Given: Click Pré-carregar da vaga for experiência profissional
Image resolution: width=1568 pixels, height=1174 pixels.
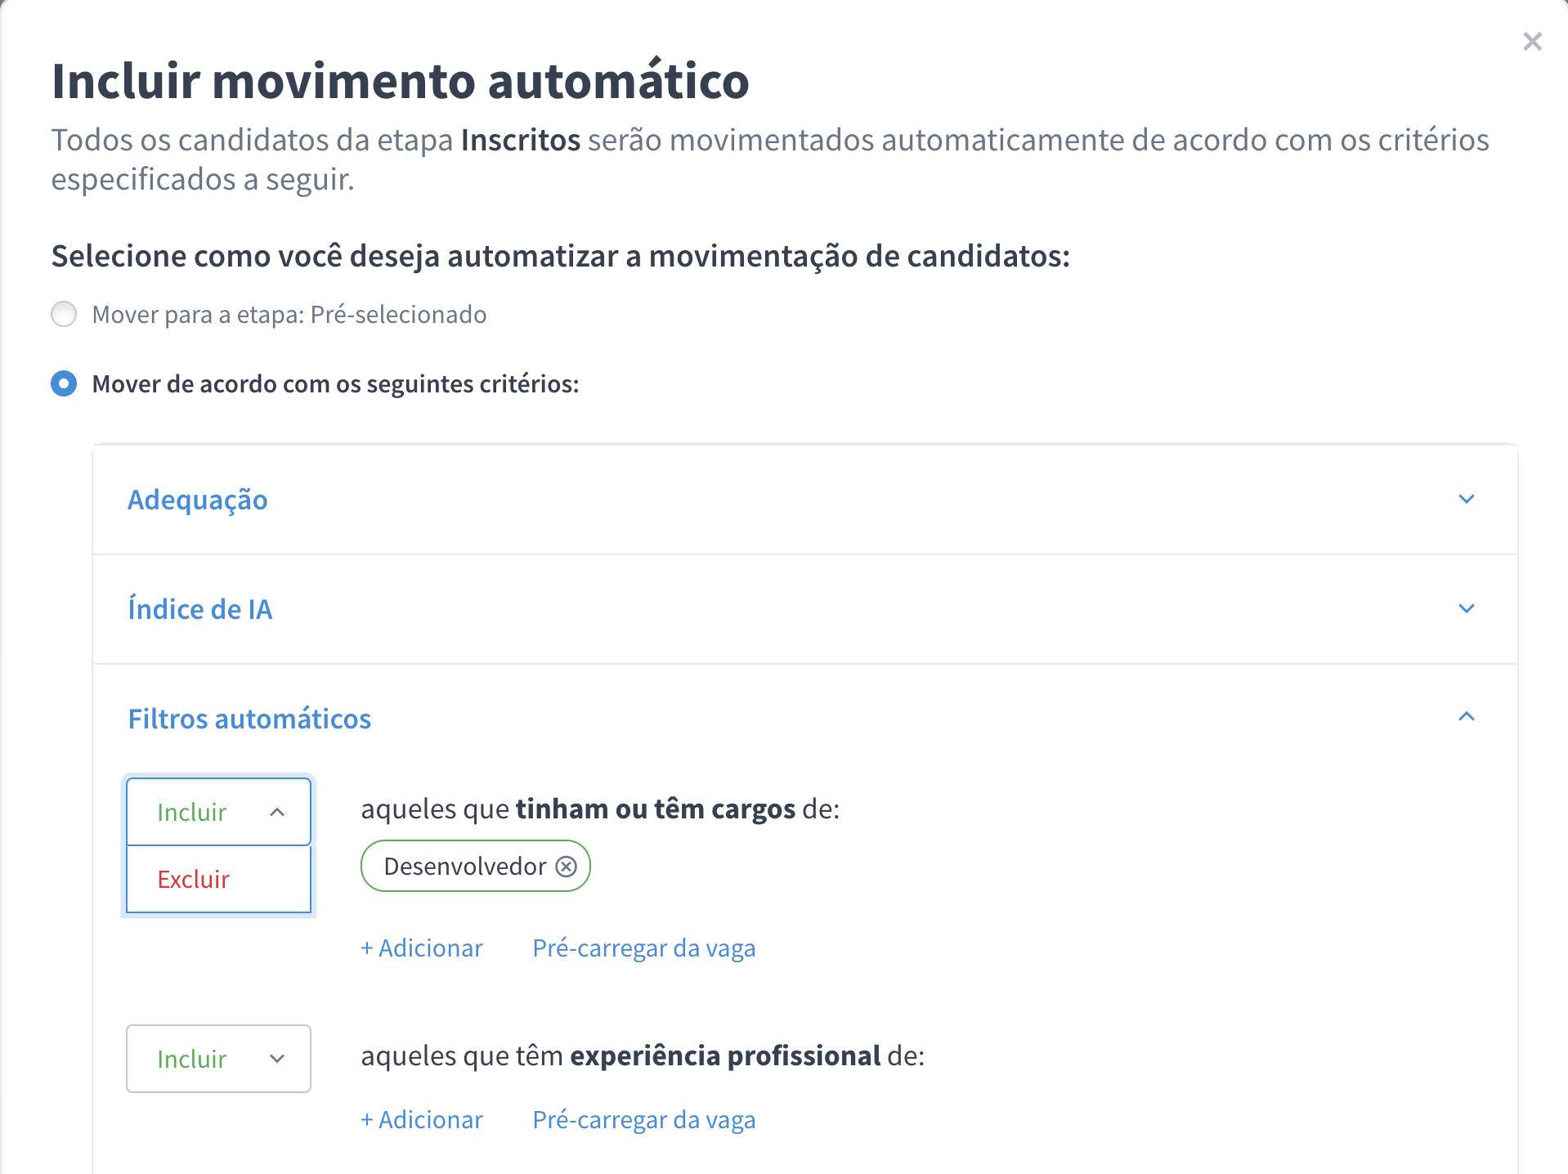Looking at the screenshot, I should [x=643, y=1119].
